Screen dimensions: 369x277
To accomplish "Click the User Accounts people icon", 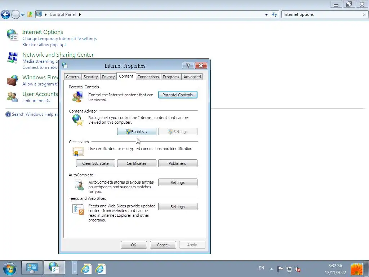I will pos(13,97).
